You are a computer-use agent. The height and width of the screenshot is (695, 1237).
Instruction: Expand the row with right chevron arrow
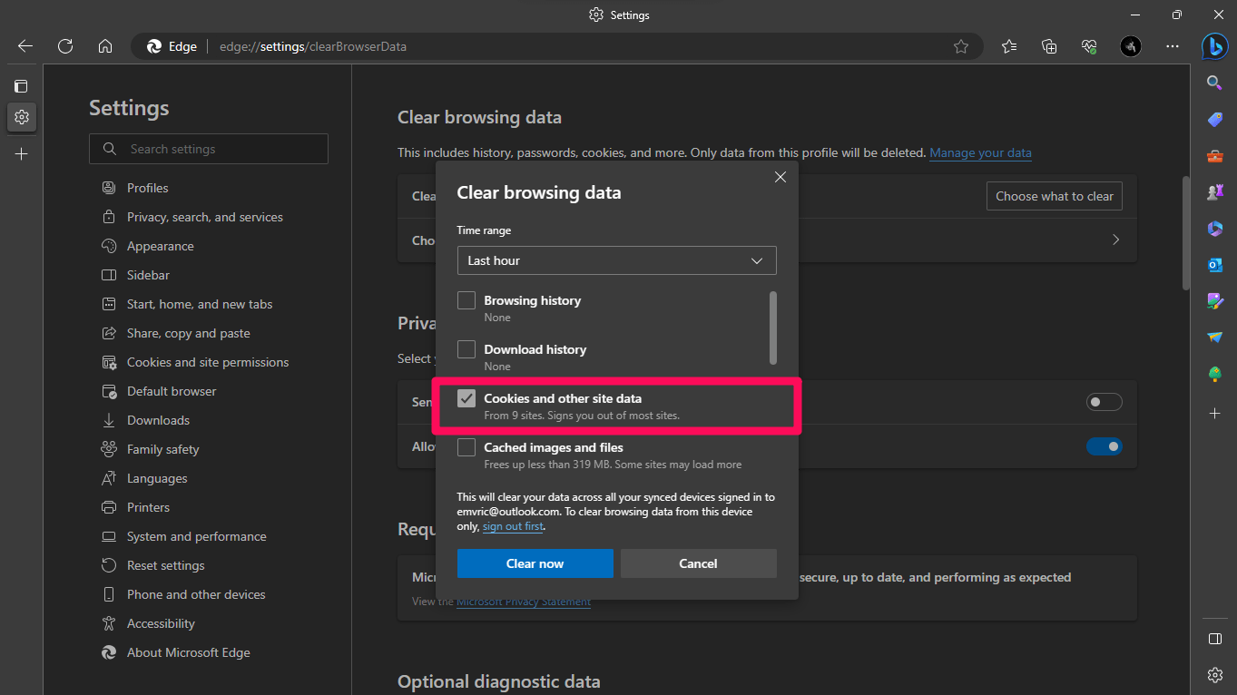click(1115, 240)
